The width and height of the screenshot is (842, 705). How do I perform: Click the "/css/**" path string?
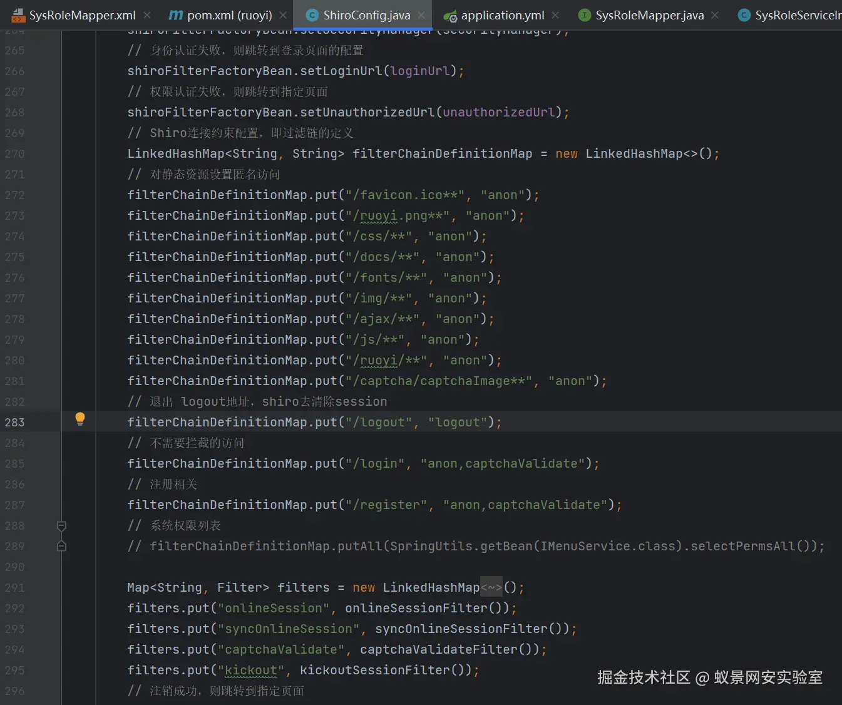(x=379, y=236)
